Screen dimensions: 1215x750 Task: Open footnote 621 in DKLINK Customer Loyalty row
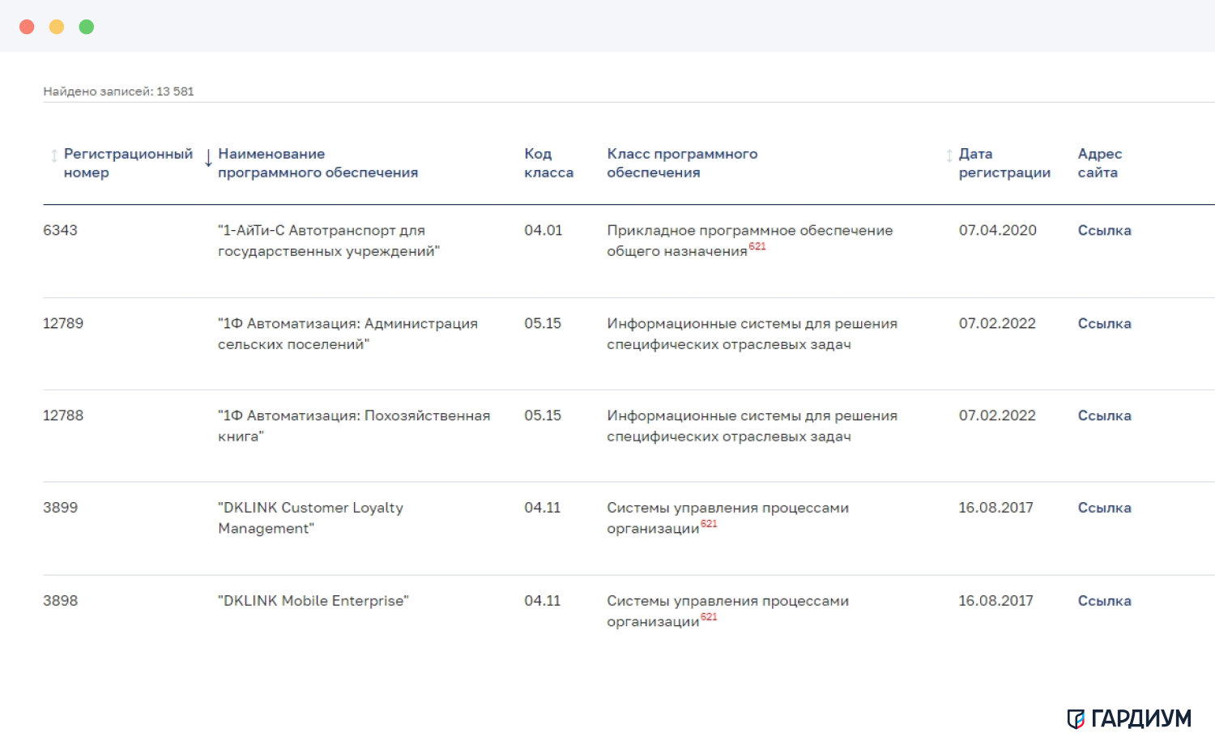tap(709, 524)
